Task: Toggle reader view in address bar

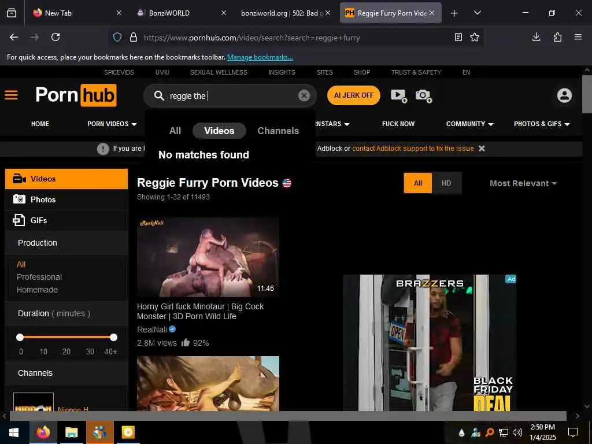Action: click(x=458, y=37)
